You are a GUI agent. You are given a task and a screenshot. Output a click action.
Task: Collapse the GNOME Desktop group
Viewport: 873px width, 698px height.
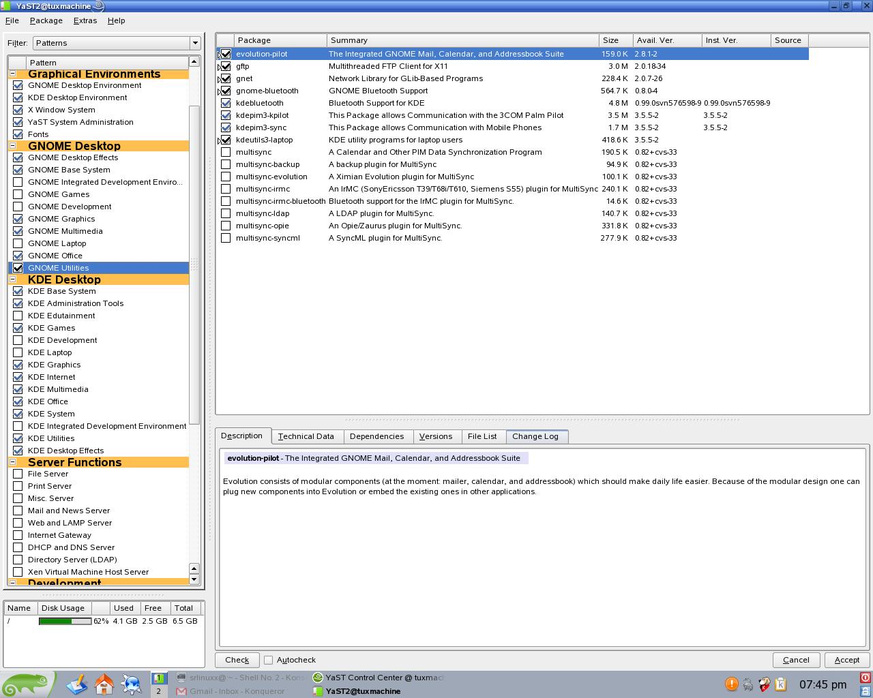click(12, 146)
